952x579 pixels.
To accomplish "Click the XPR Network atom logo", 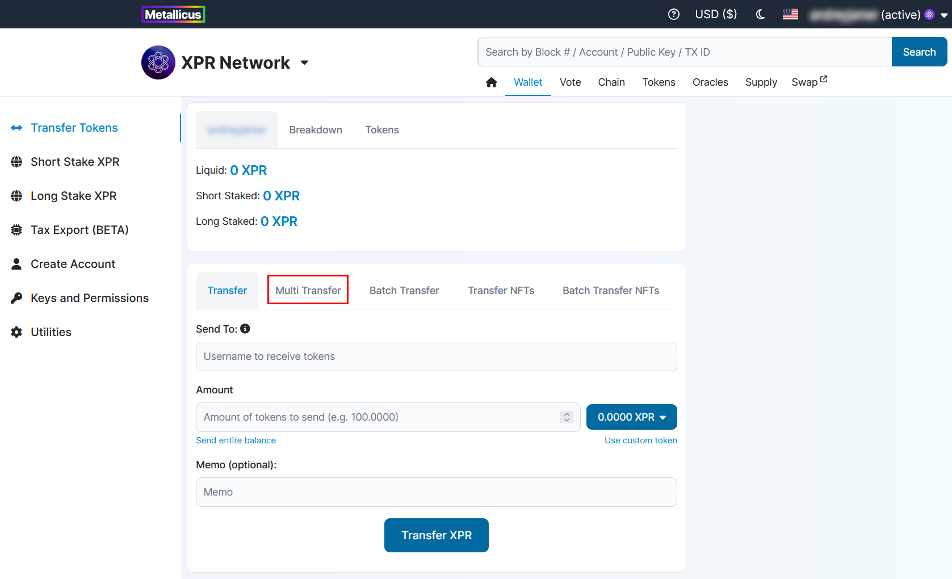I will [x=158, y=62].
